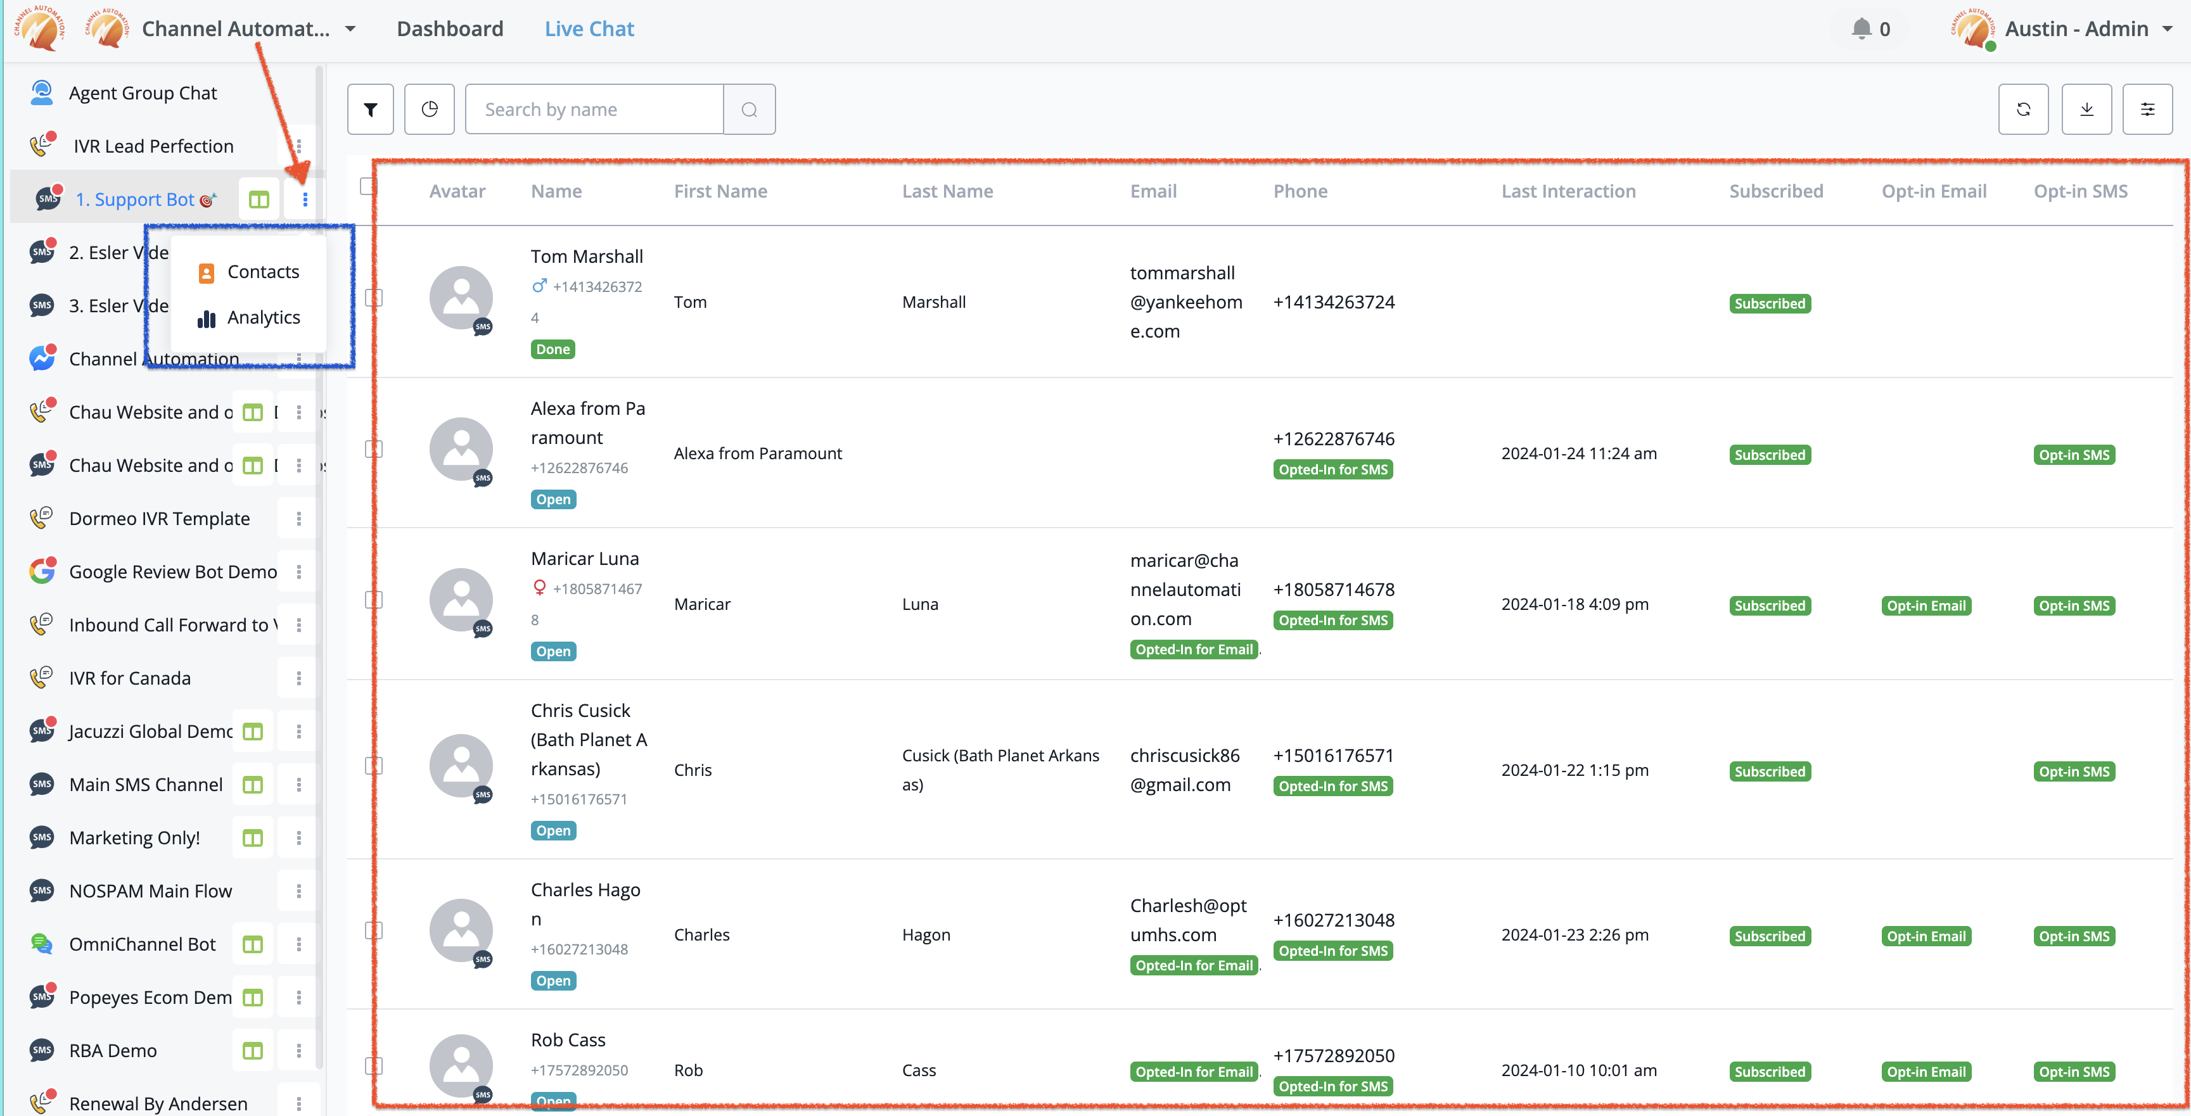
Task: Click the Google Review Bot Demo logo icon
Action: tap(42, 571)
